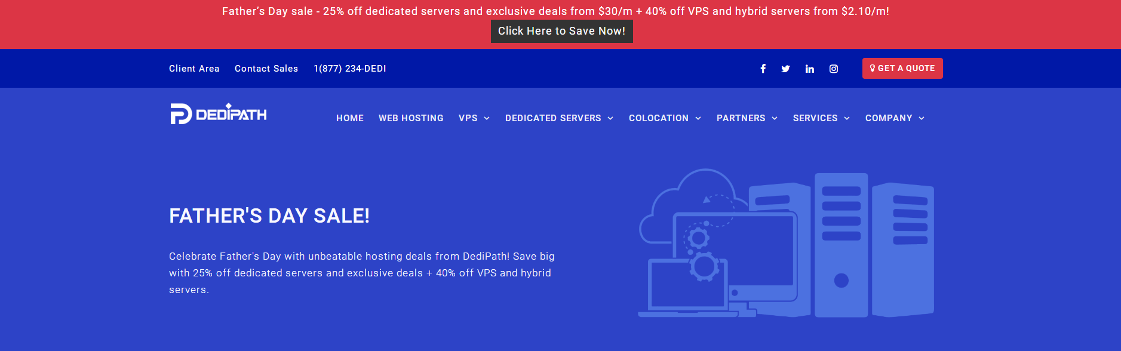Select Dedicated Servers menu label
The width and height of the screenshot is (1121, 351).
point(553,118)
